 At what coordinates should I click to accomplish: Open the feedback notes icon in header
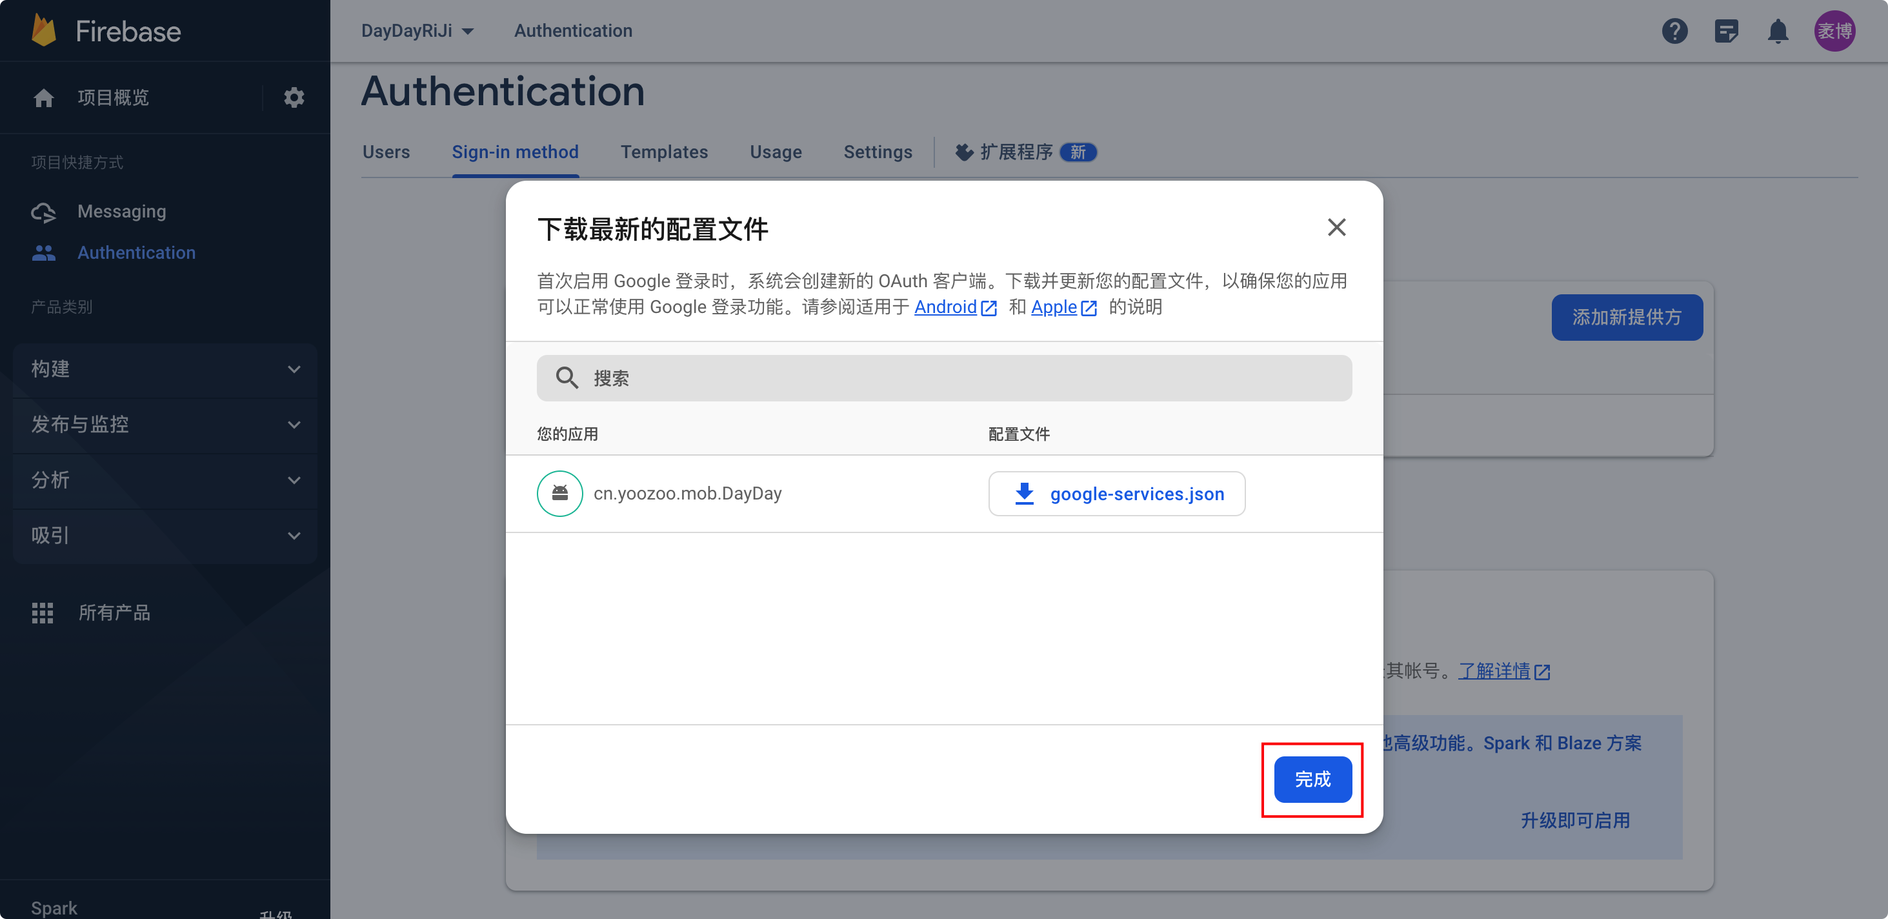[x=1726, y=31]
